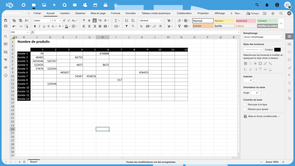Open the Général number format dropdown
The height and width of the screenshot is (166, 295).
(x=151, y=21)
